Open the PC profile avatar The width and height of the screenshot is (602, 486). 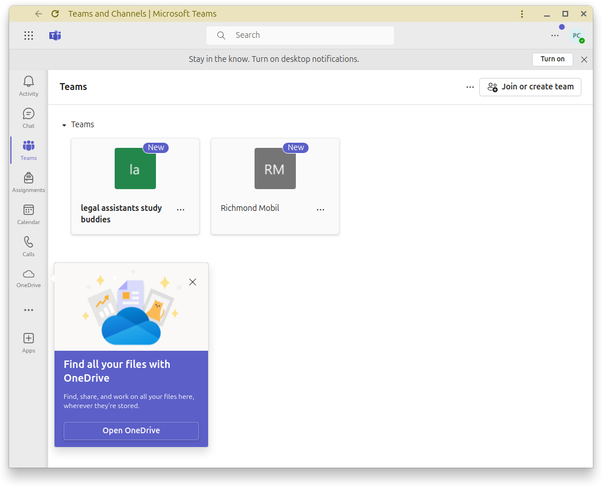[577, 36]
